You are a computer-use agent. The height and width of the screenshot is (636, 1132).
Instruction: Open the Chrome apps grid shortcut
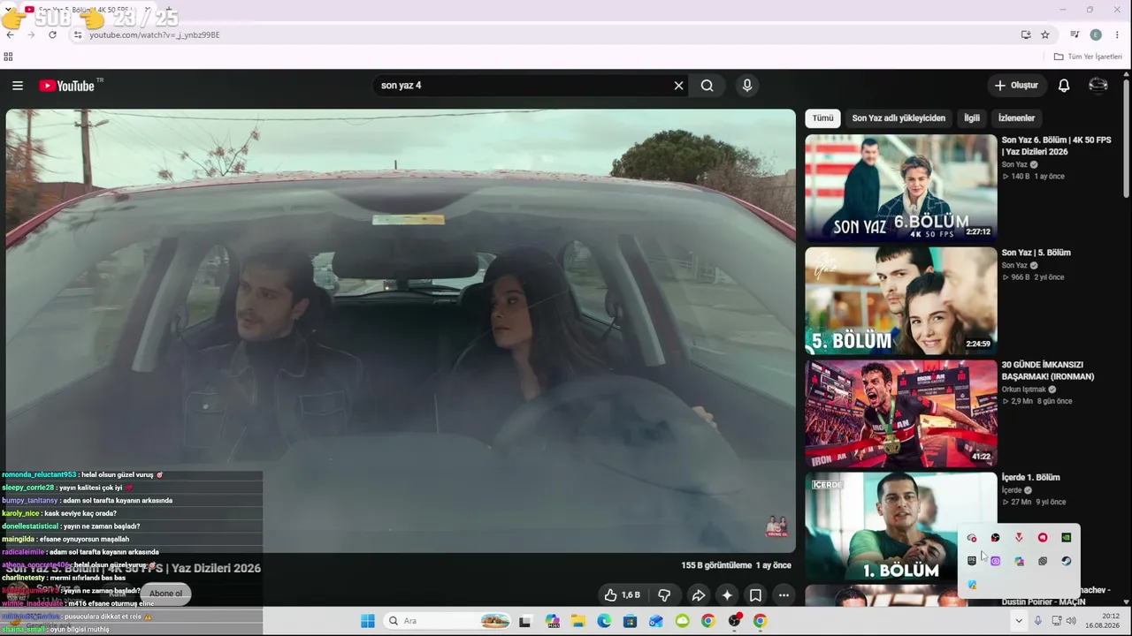tap(8, 57)
